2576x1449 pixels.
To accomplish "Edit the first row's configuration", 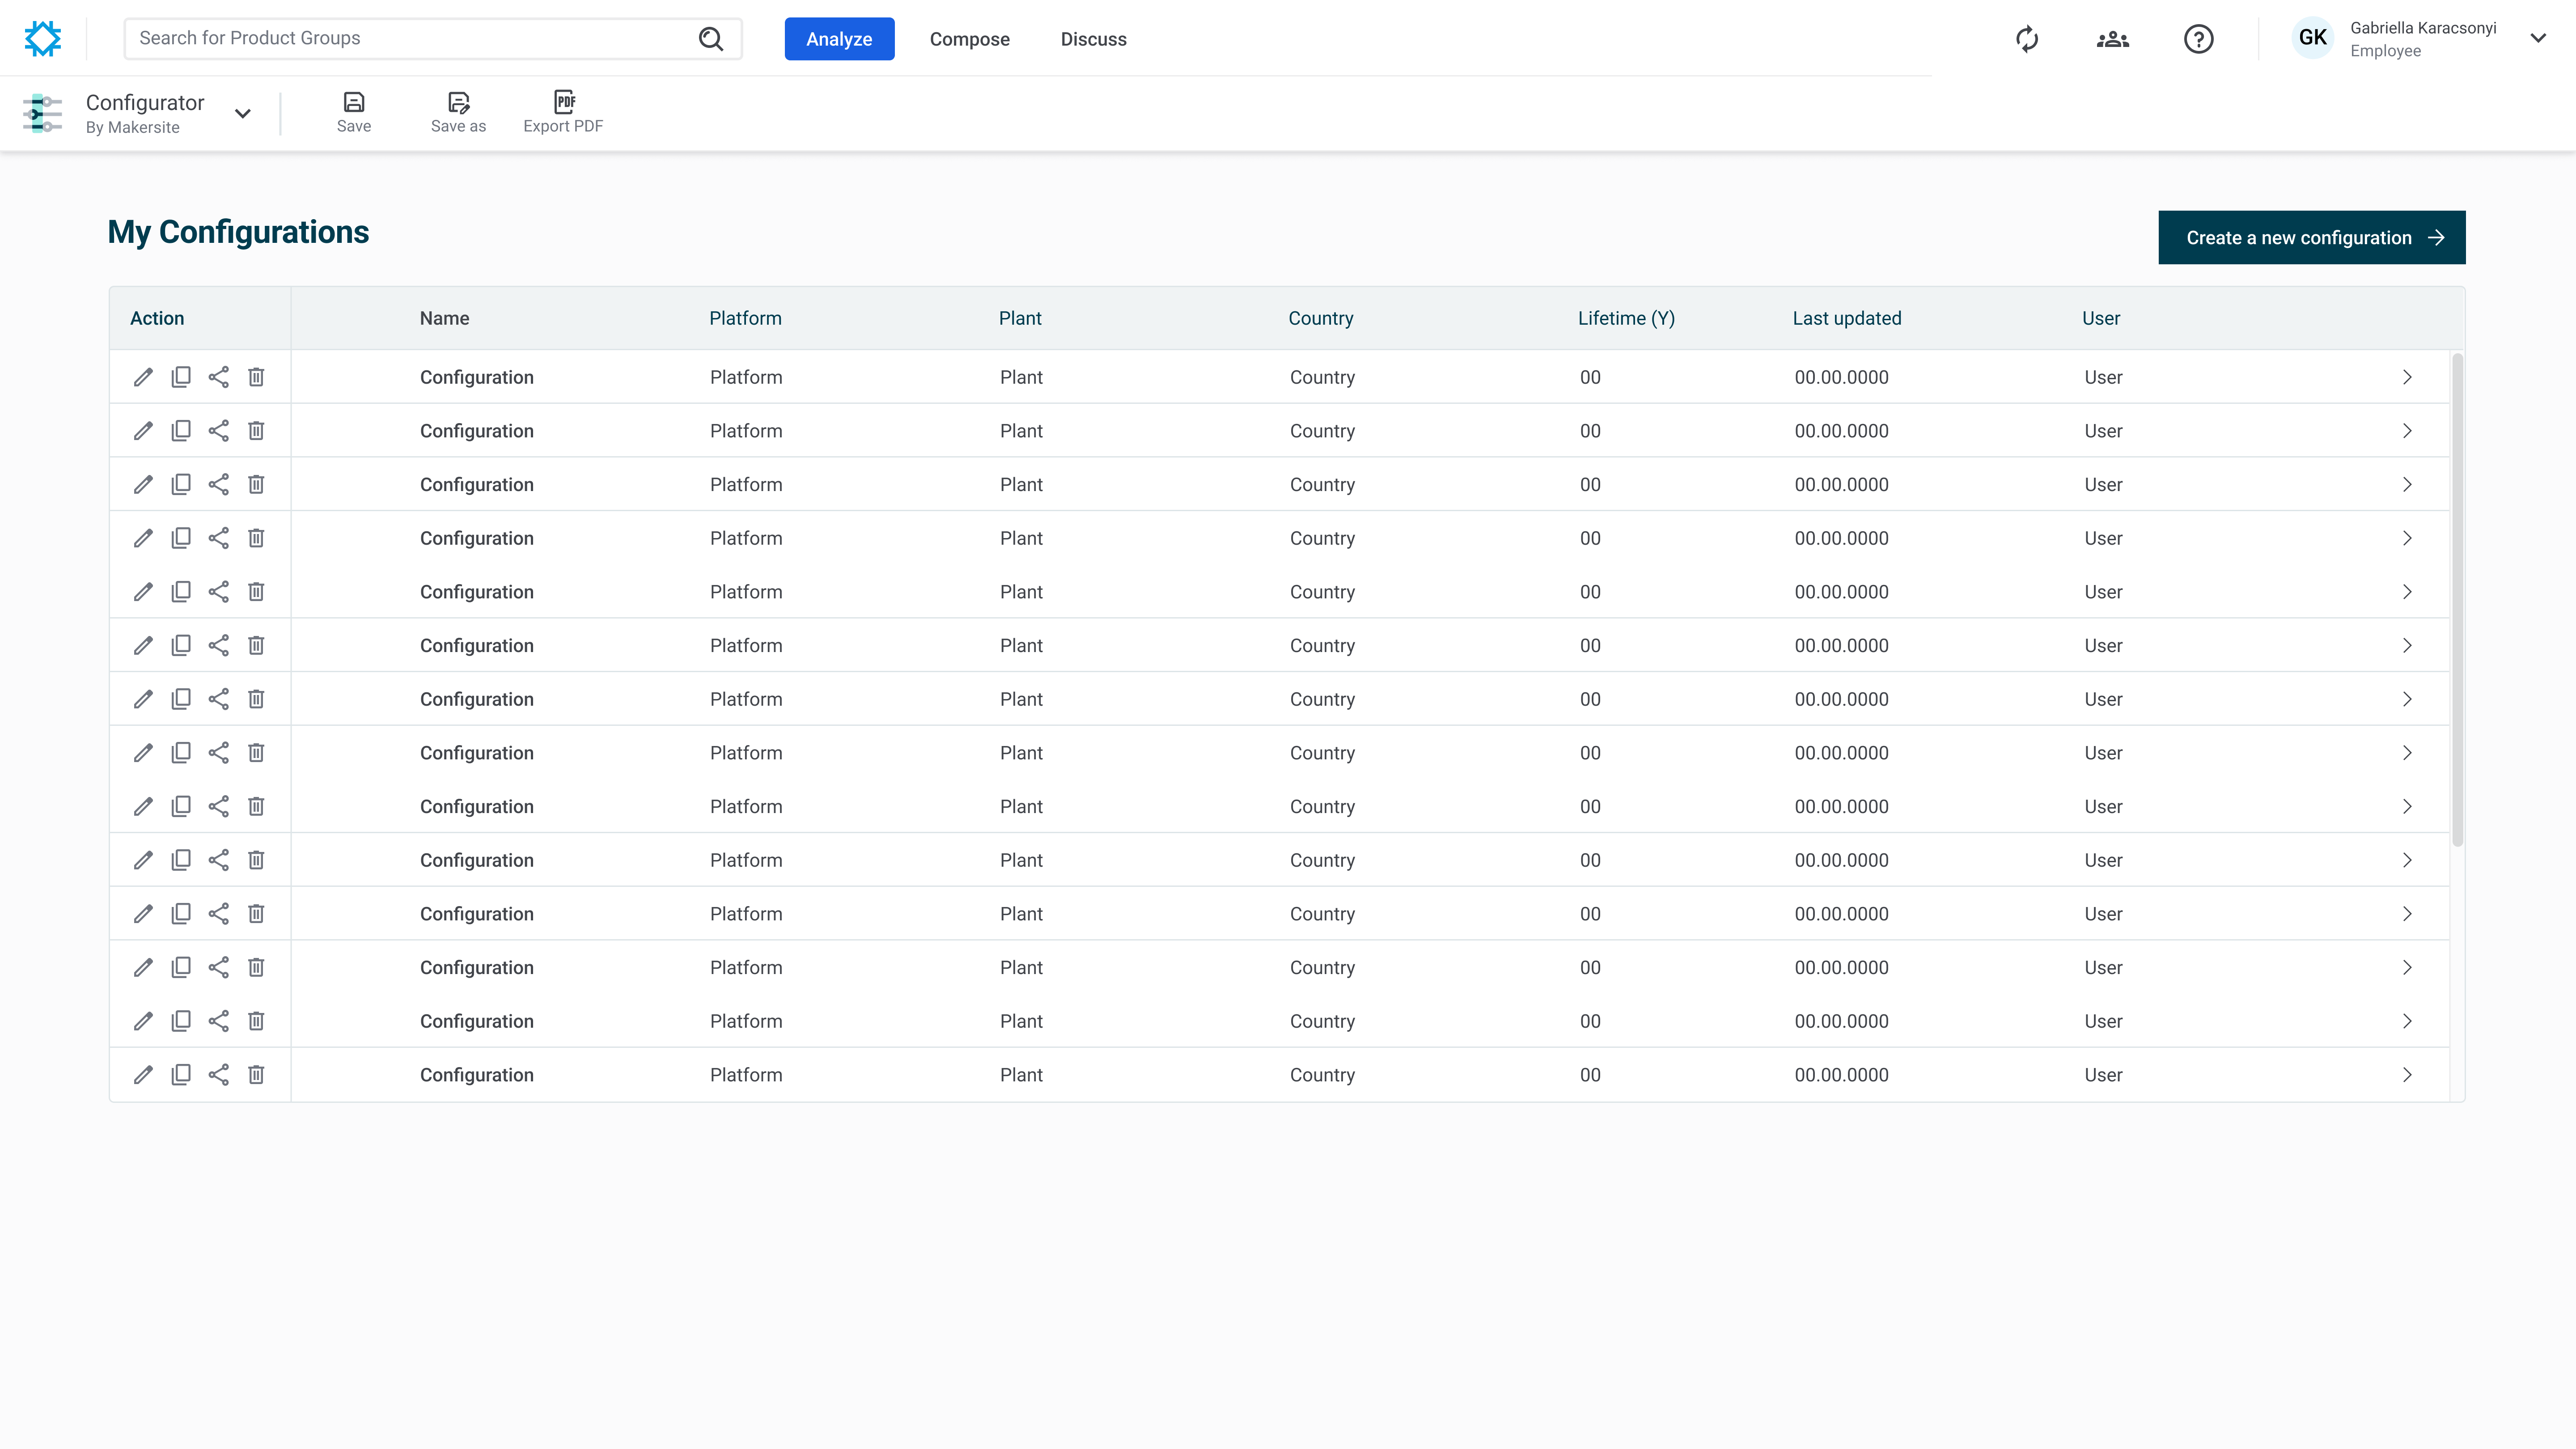I will (143, 377).
